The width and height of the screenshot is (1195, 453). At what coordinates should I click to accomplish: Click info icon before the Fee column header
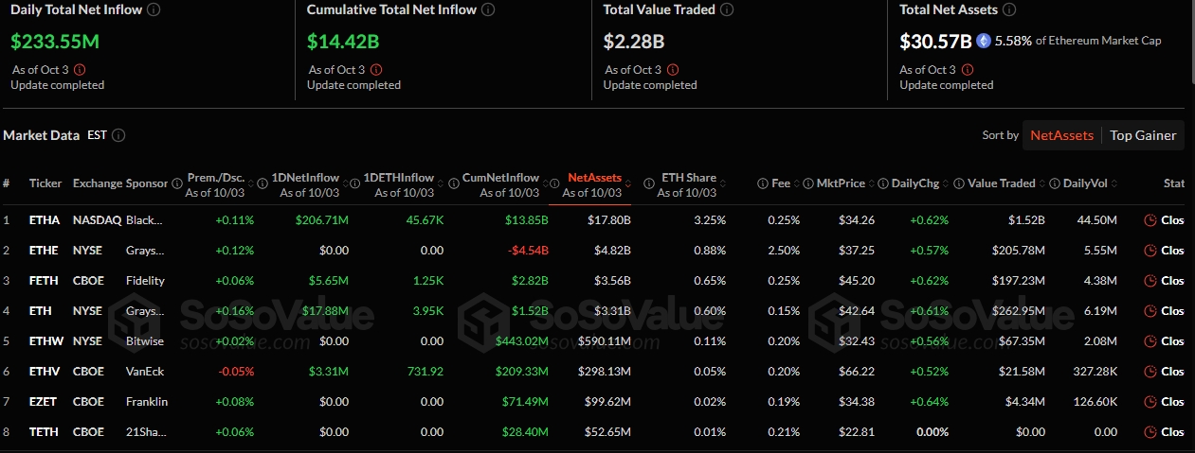[x=763, y=183]
